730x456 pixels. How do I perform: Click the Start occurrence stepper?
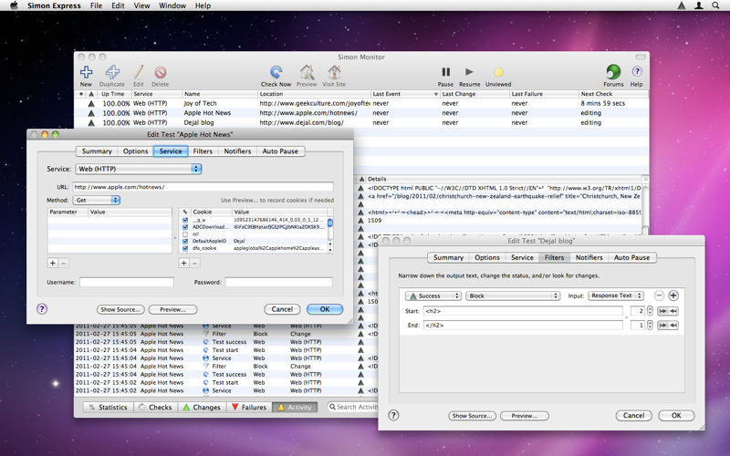click(x=650, y=311)
